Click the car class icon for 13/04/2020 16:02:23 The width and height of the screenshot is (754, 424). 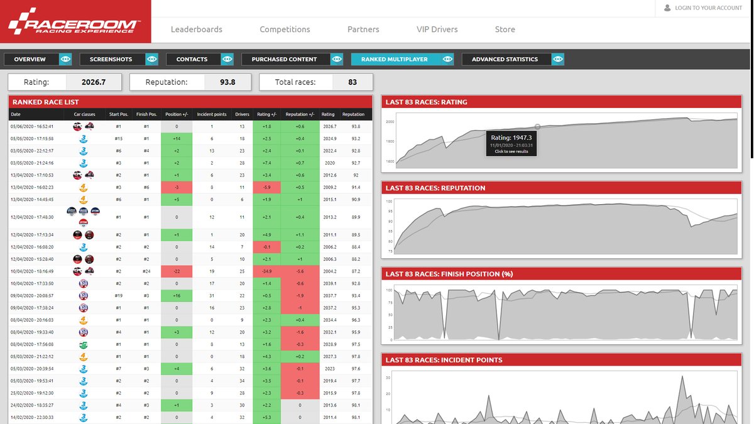click(84, 187)
